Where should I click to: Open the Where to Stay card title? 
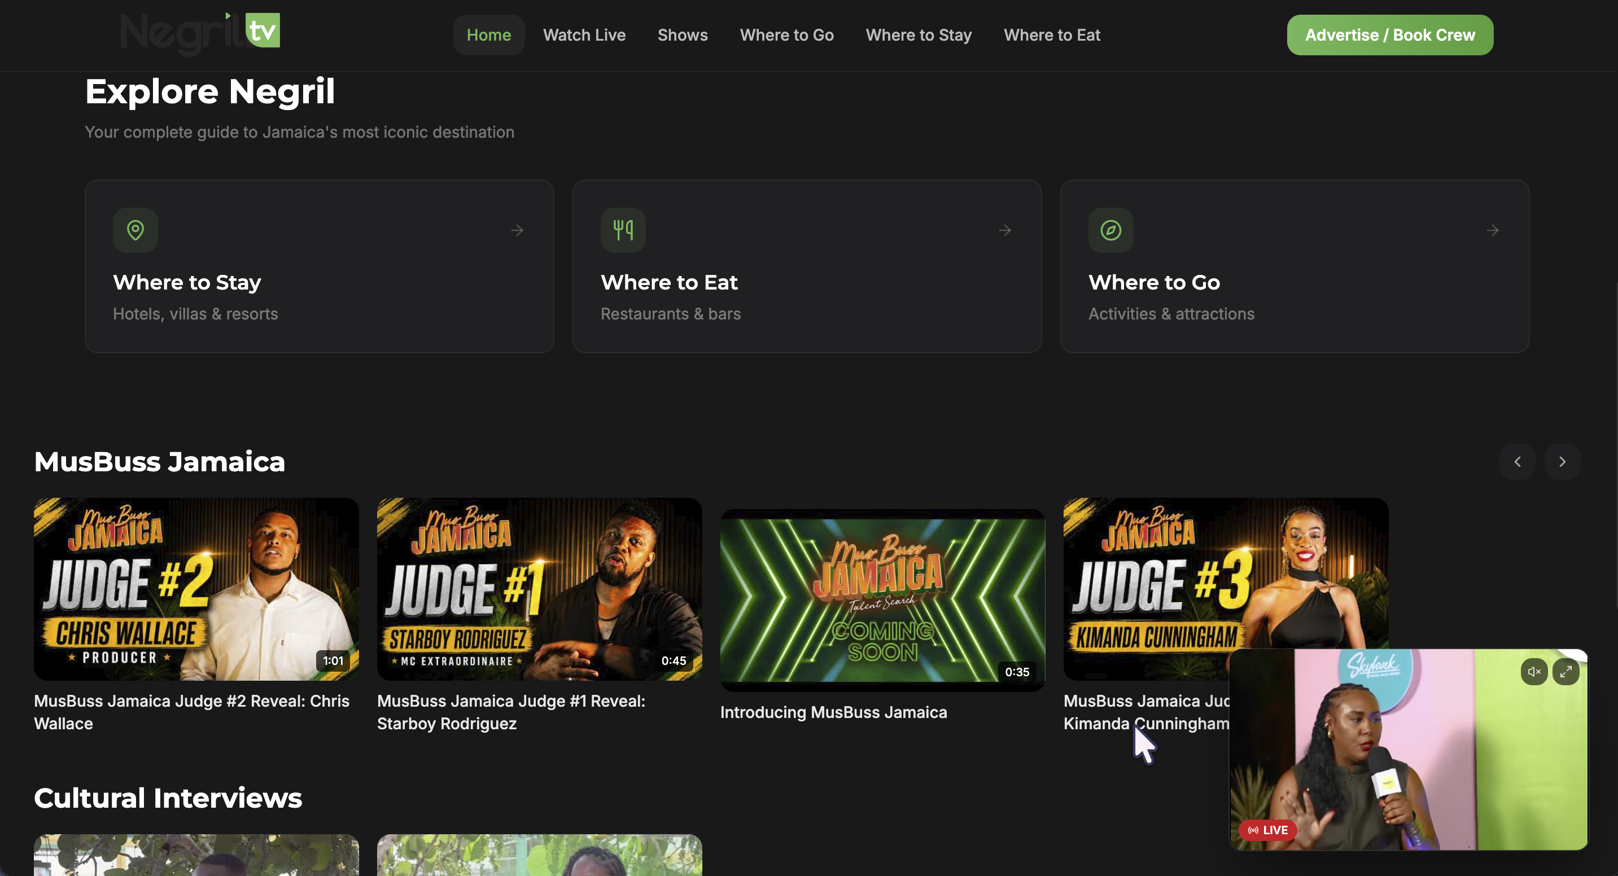point(187,283)
